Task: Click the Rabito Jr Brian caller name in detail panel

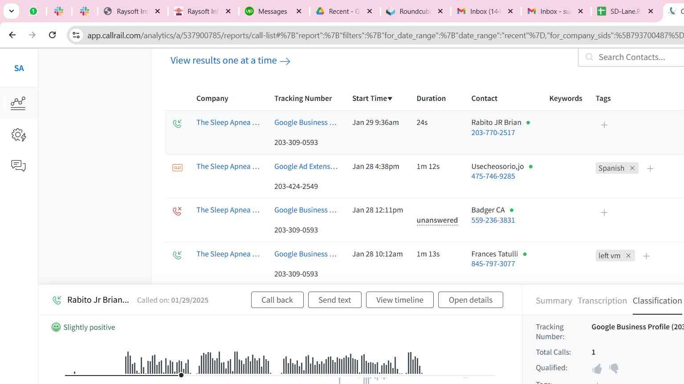Action: click(98, 300)
